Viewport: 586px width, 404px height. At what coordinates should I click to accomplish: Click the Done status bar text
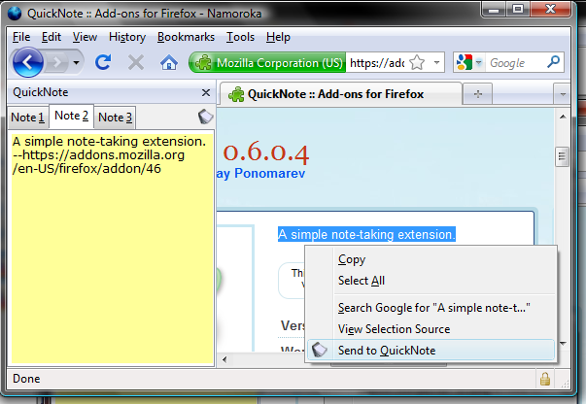[x=26, y=379]
